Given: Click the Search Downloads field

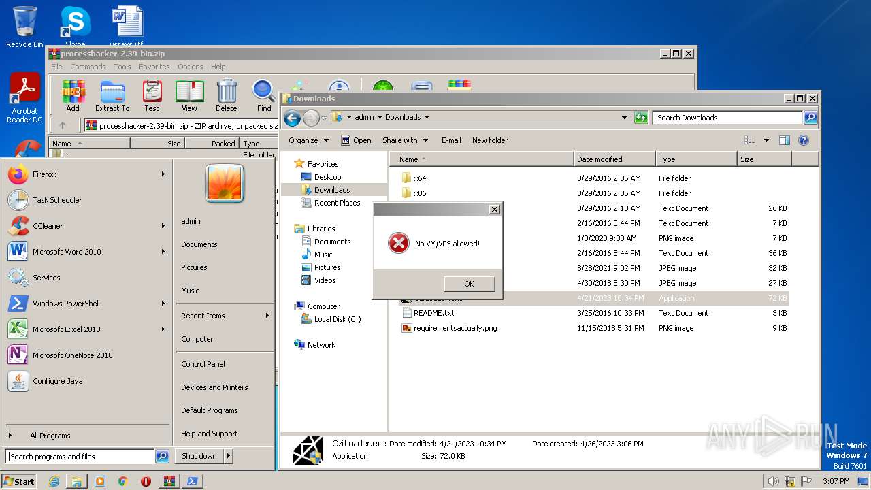Looking at the screenshot, I should (727, 118).
